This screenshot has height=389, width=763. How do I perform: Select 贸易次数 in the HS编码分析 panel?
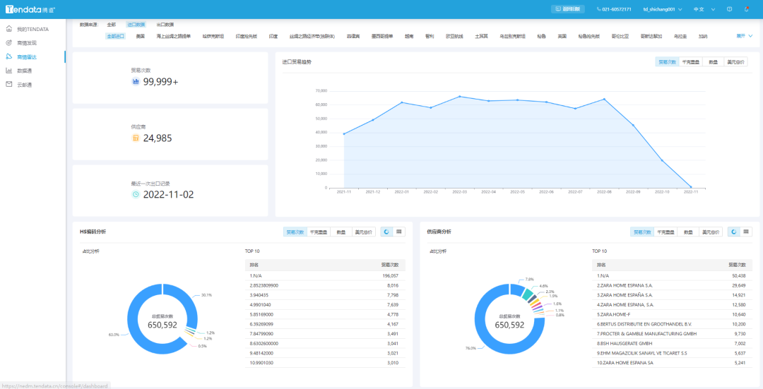tap(295, 232)
